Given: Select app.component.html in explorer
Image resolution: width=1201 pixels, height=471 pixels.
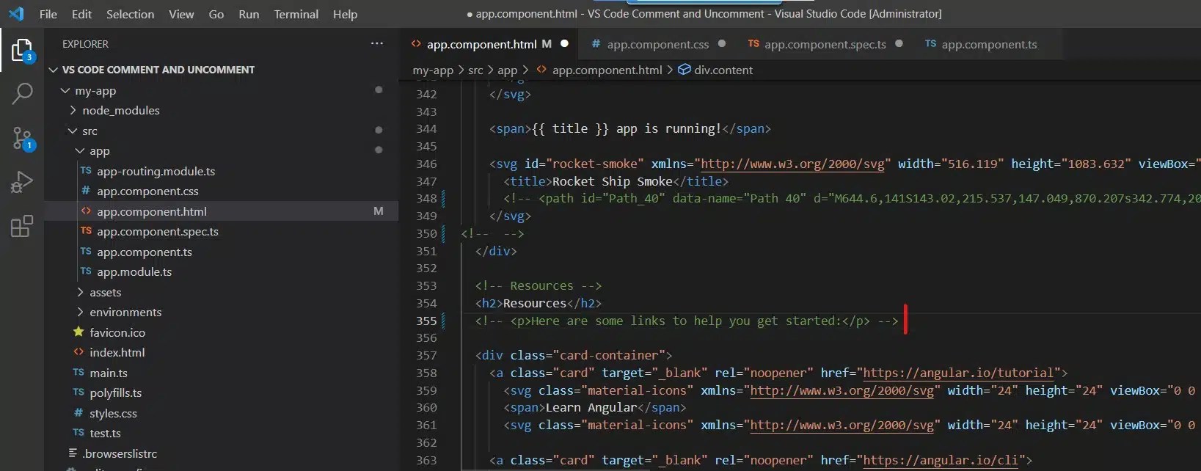Looking at the screenshot, I should 152,211.
